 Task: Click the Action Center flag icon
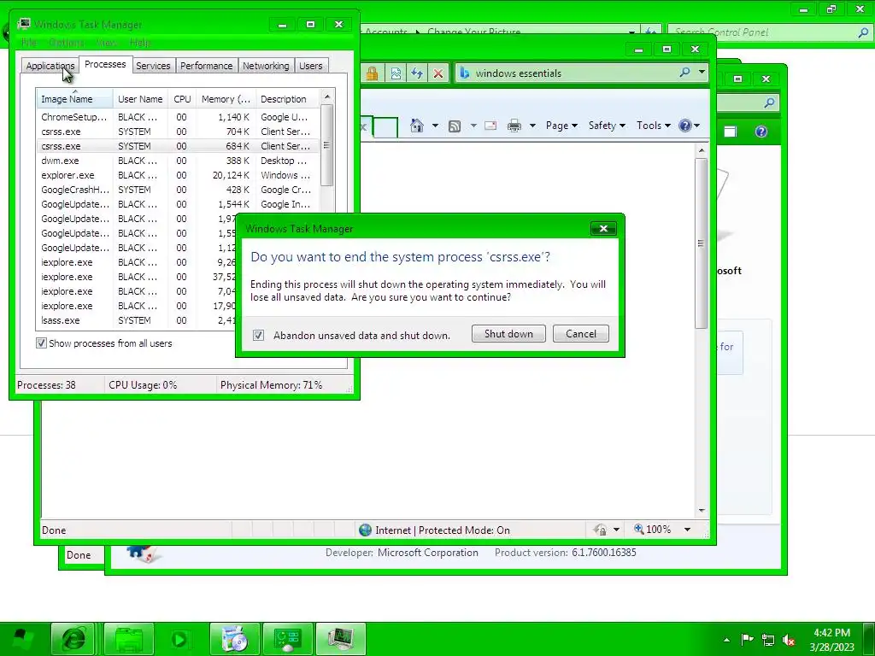click(747, 639)
